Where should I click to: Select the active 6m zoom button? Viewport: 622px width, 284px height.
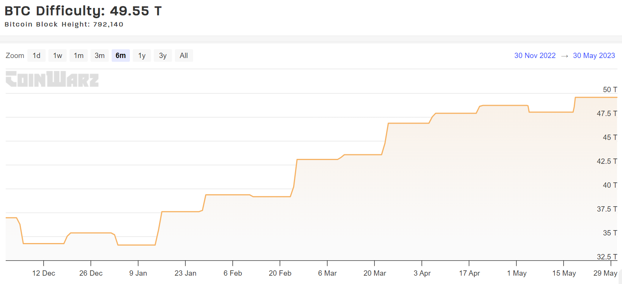(x=121, y=56)
